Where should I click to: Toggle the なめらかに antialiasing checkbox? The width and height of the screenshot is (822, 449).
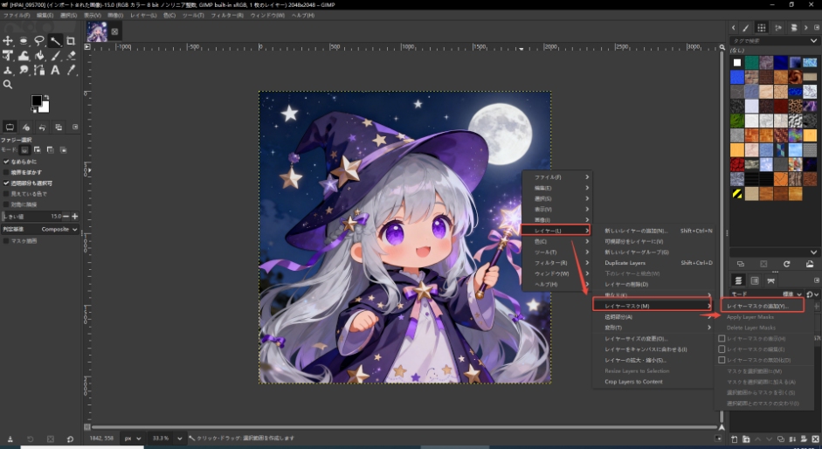click(7, 162)
